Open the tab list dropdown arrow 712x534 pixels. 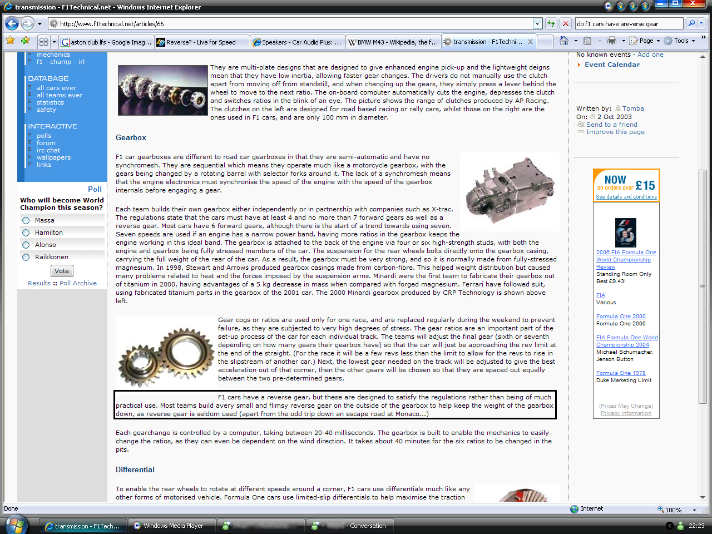[x=54, y=42]
